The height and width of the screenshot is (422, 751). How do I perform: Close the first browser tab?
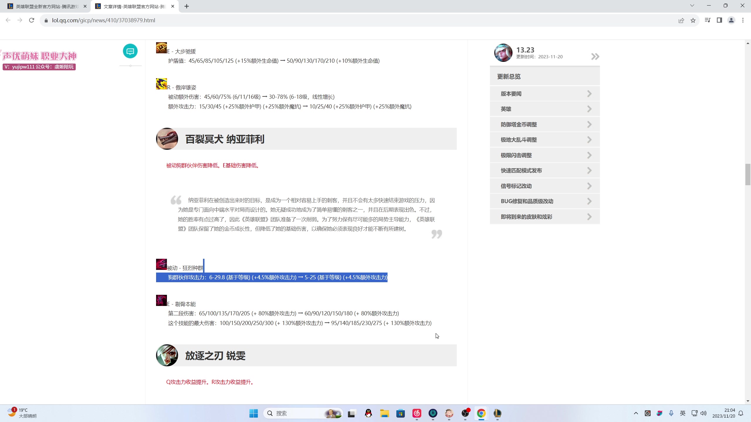click(x=85, y=6)
